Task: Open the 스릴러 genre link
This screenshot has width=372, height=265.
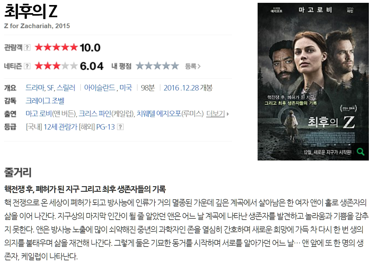Action: [66, 88]
